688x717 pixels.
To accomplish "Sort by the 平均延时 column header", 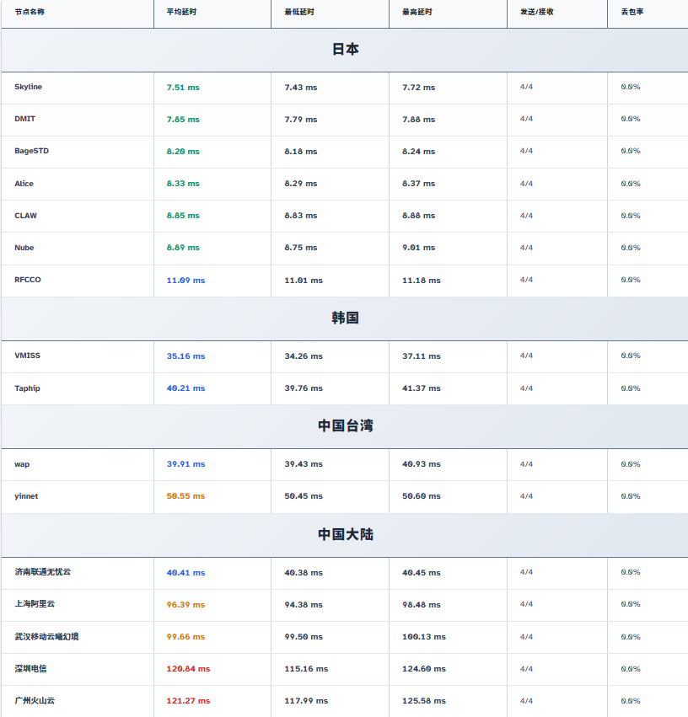I will pos(184,13).
